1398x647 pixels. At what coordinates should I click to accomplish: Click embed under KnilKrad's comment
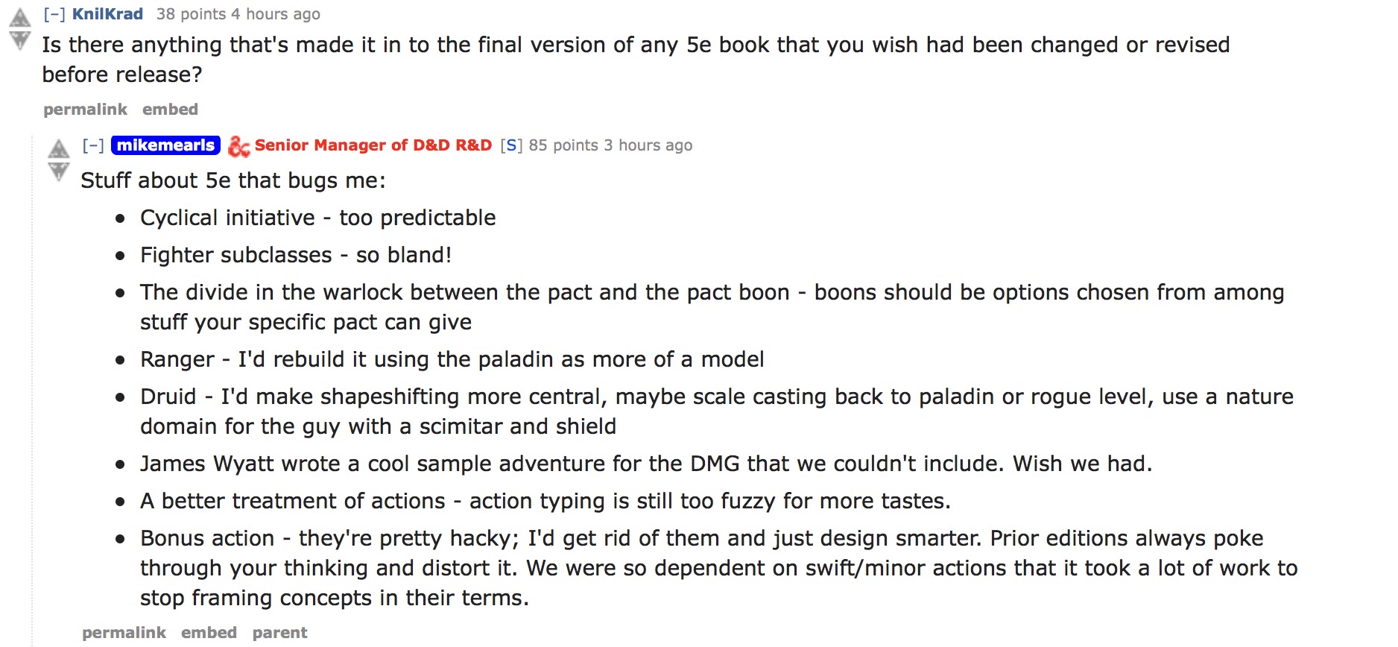pos(170,110)
